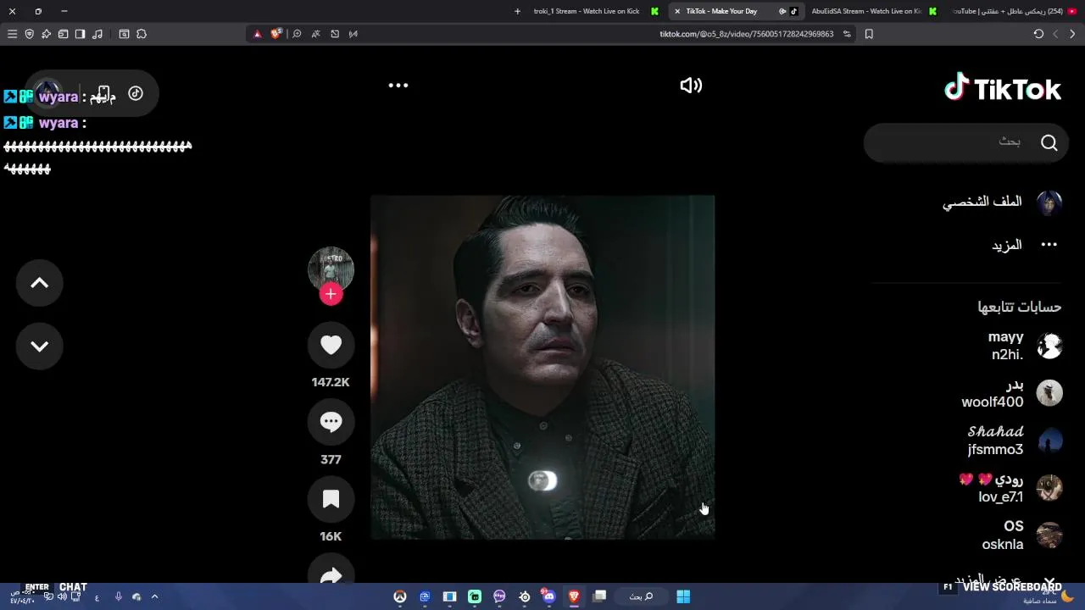Viewport: 1085px width, 610px height.
Task: Open the page zoom magnifier icon
Action: tap(297, 34)
